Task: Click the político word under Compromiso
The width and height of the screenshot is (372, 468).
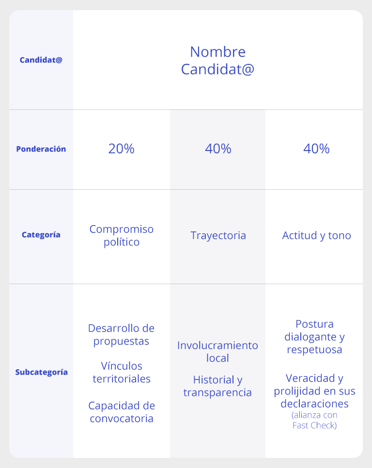Action: pyautogui.click(x=121, y=242)
